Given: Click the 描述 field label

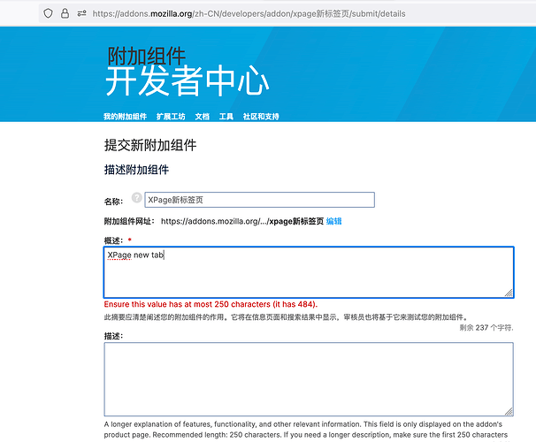Looking at the screenshot, I should click(x=113, y=336).
